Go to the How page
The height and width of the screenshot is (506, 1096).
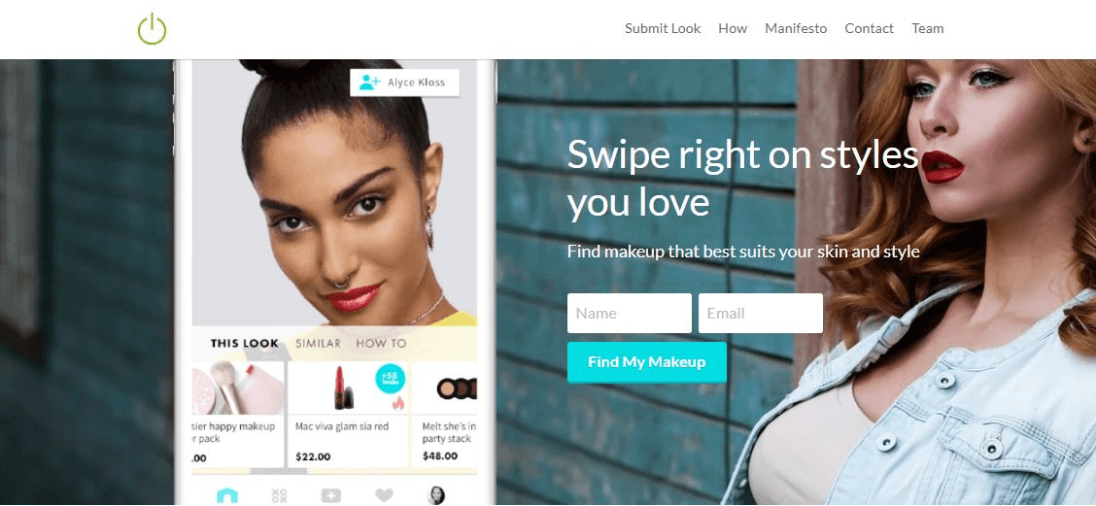click(x=733, y=29)
